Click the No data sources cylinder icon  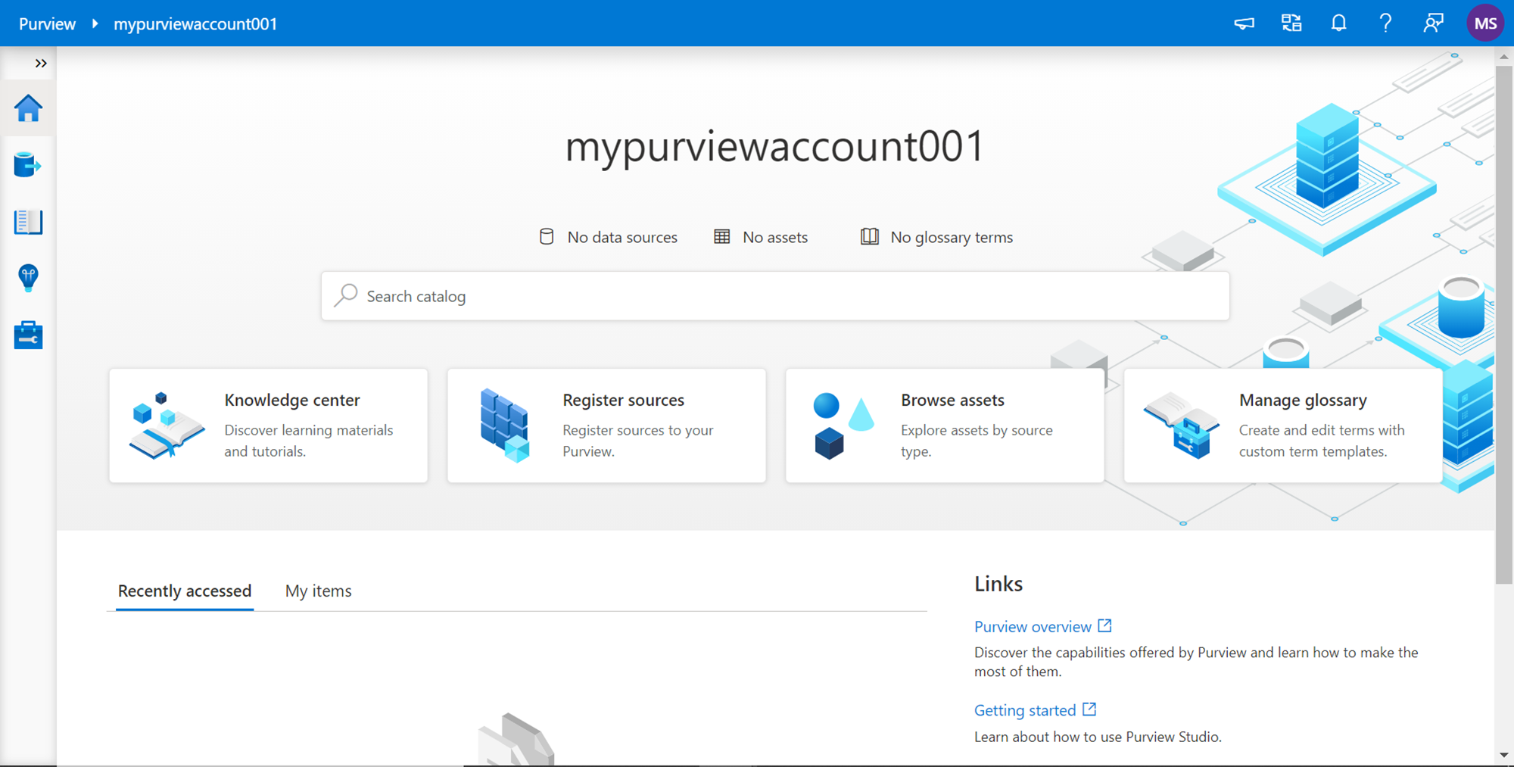[547, 237]
